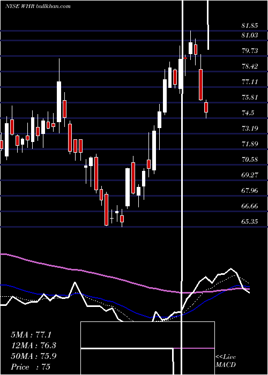Screen dimensions: 268x375
Task: Click the 12MA : 76.3 readout
Action: click(34, 346)
